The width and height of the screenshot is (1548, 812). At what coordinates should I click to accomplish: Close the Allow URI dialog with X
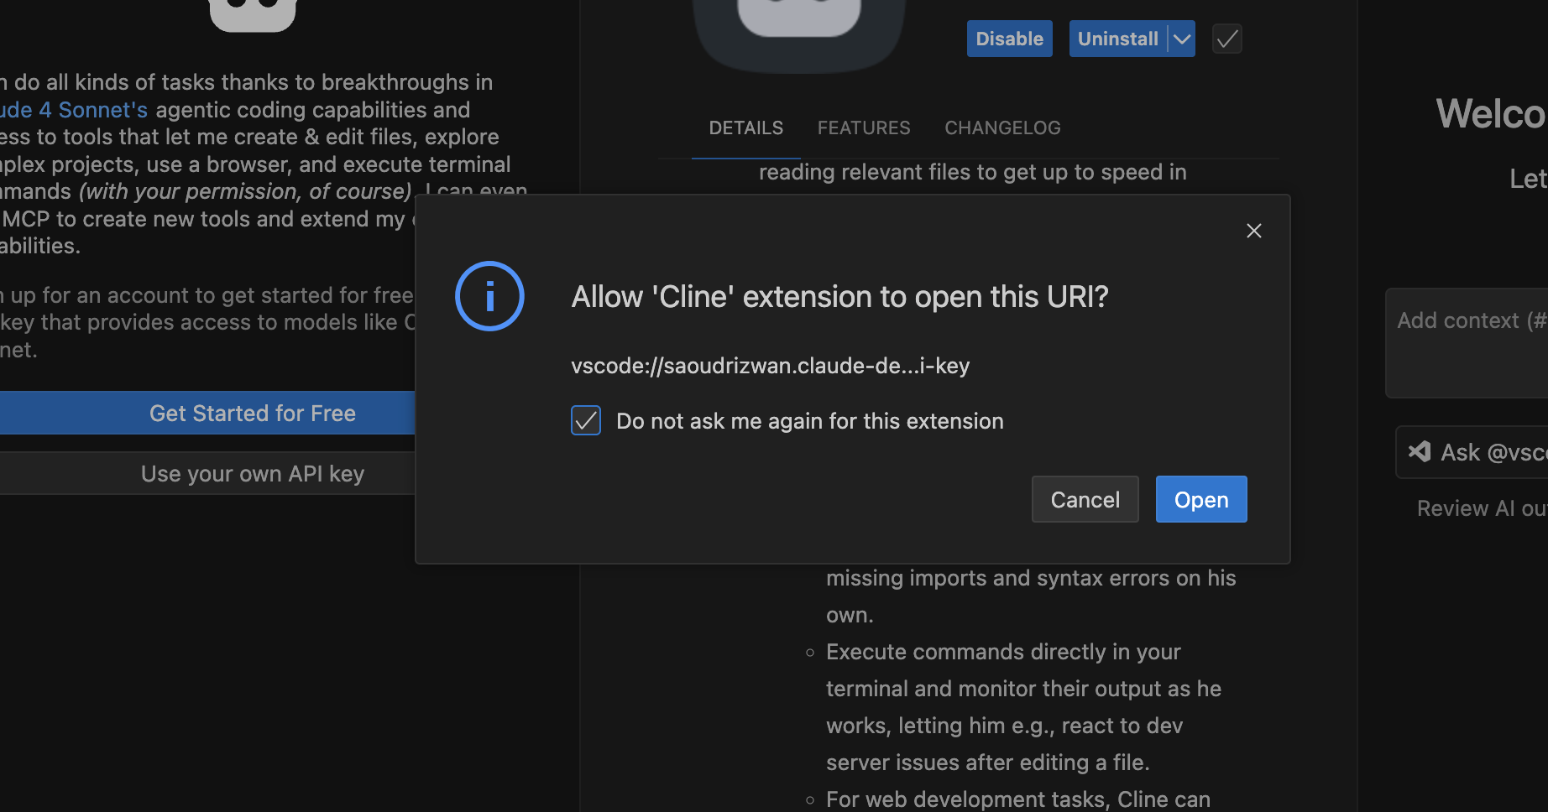click(x=1254, y=231)
